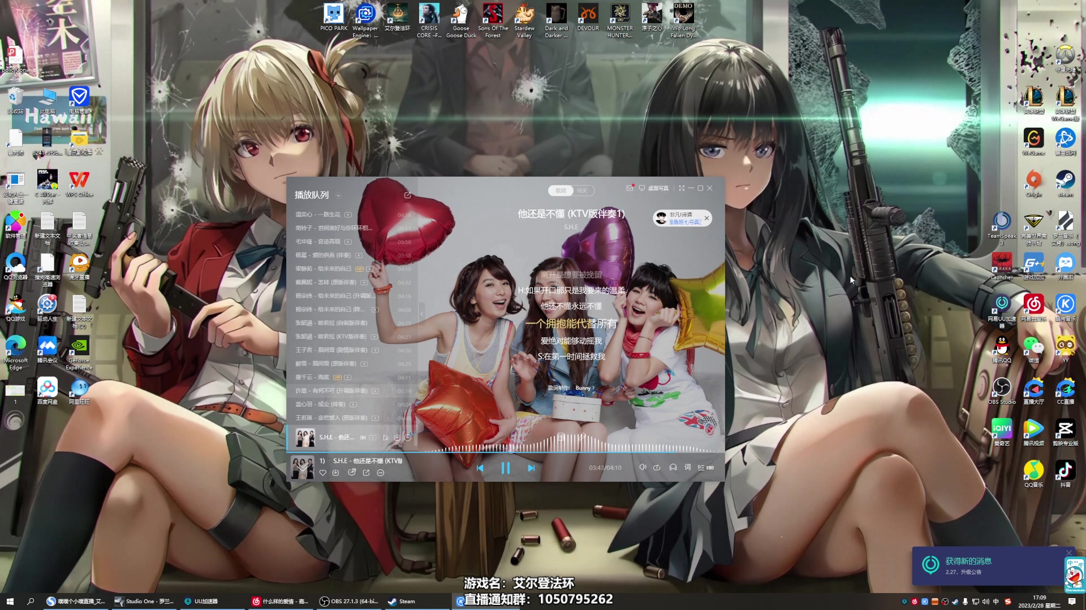Open TeamSpeak 3 desktop icon
Image resolution: width=1086 pixels, height=610 pixels.
1002,229
